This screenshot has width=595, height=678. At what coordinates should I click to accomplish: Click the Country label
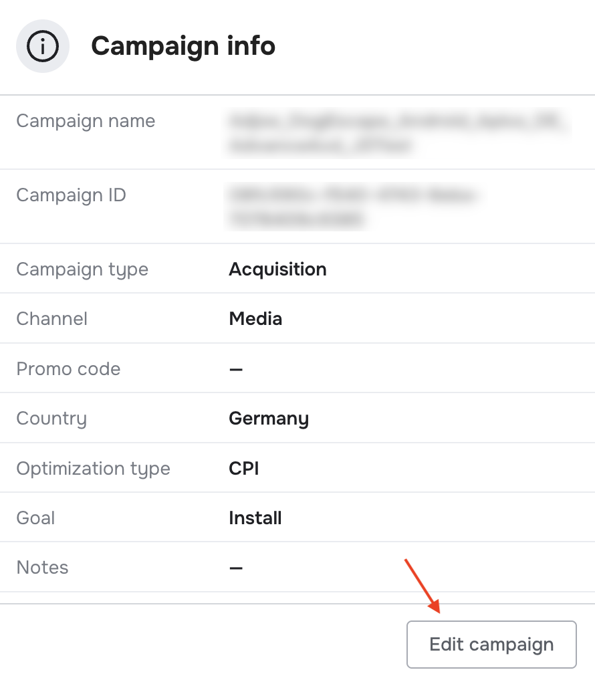pos(51,419)
